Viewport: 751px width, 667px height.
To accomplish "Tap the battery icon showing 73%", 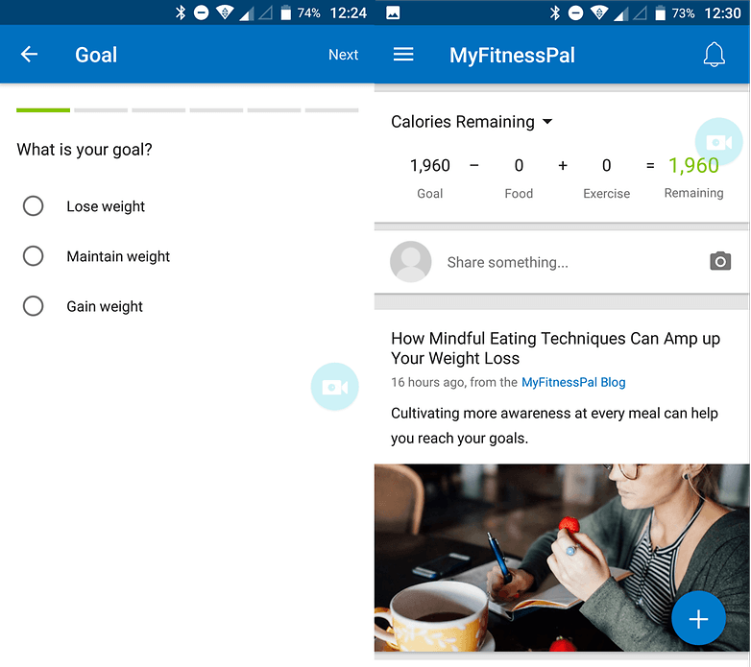I will (660, 12).
